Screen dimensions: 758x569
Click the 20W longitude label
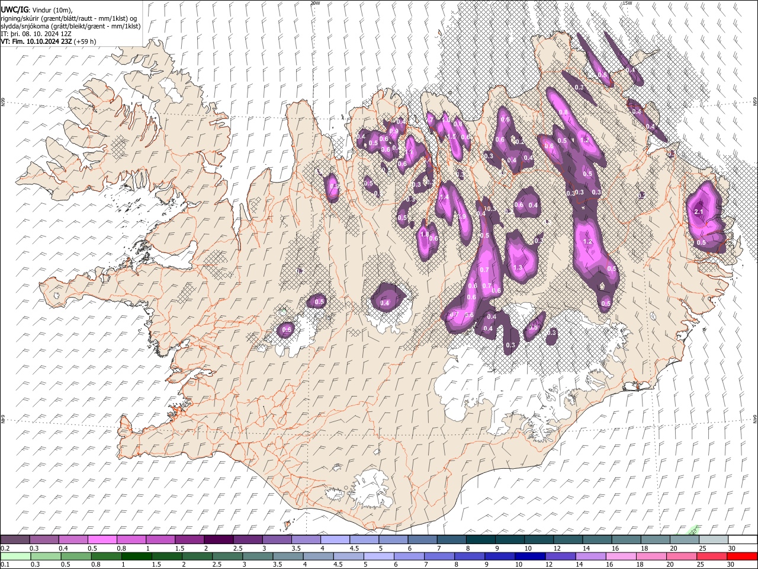pos(315,3)
